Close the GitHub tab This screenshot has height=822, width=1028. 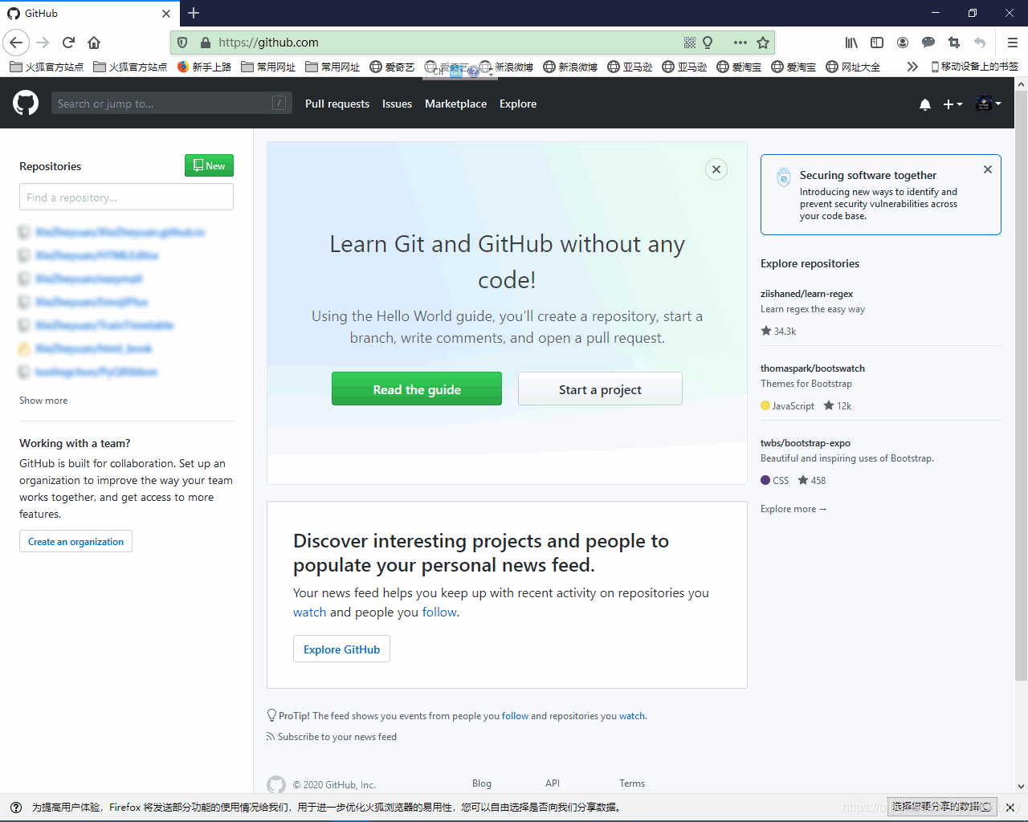(166, 14)
